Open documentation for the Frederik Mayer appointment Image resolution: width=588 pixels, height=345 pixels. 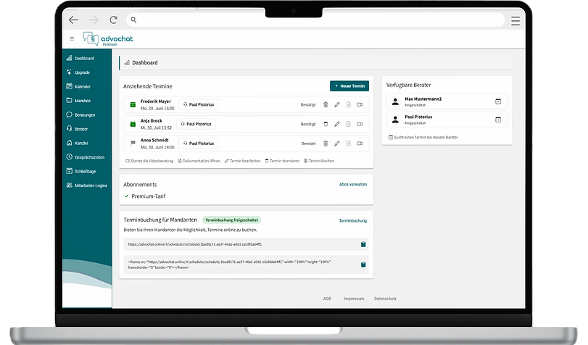coord(348,104)
